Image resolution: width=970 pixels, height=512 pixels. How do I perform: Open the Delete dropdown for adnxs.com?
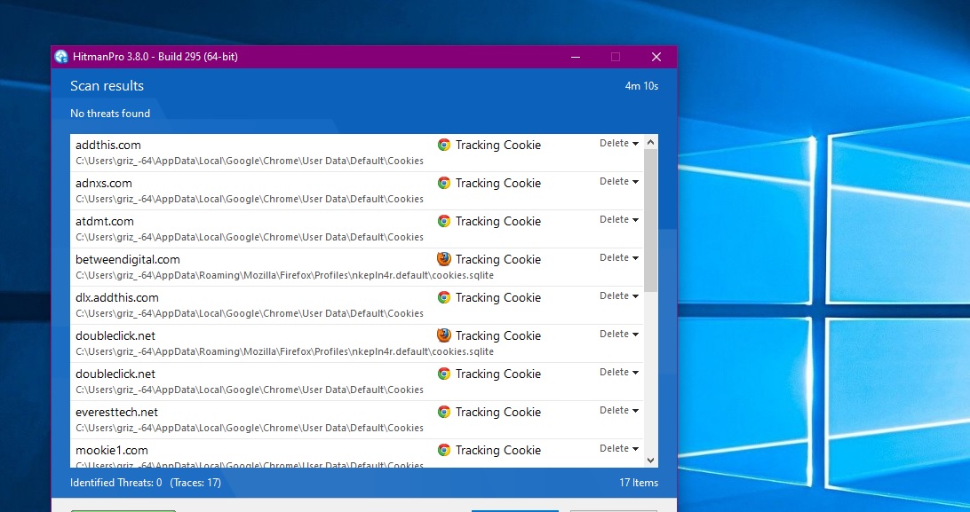click(618, 182)
